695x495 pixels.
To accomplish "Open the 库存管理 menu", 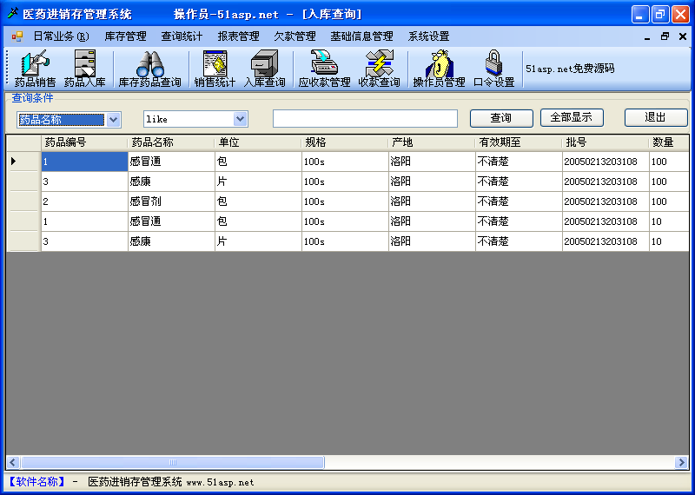I will [125, 36].
